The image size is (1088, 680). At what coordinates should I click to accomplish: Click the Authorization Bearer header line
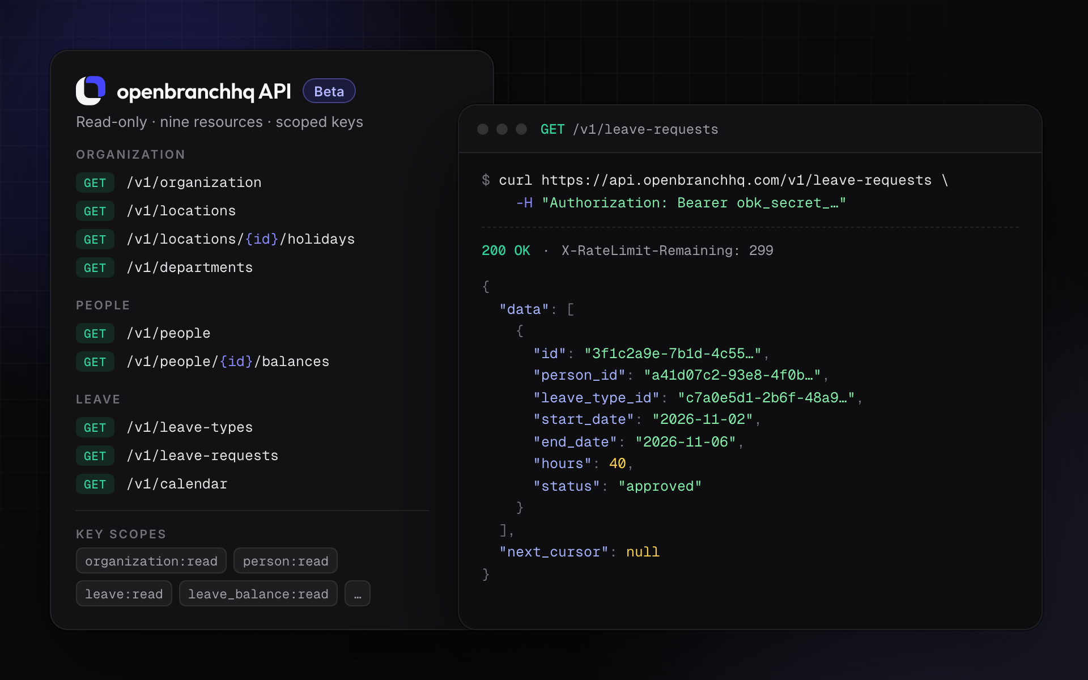[681, 203]
